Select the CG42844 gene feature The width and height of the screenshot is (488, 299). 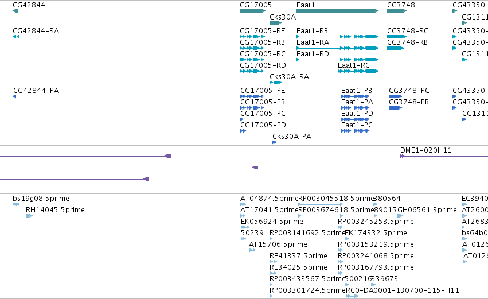pyautogui.click(x=15, y=11)
